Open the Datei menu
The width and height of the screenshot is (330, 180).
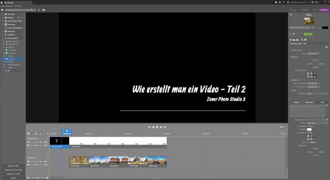[3, 6]
